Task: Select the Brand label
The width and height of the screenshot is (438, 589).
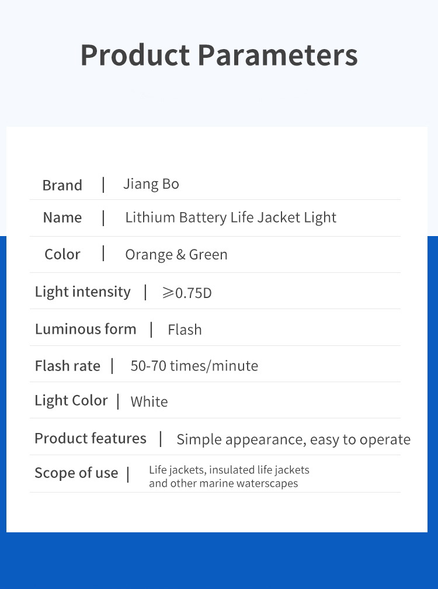Action: pyautogui.click(x=62, y=185)
